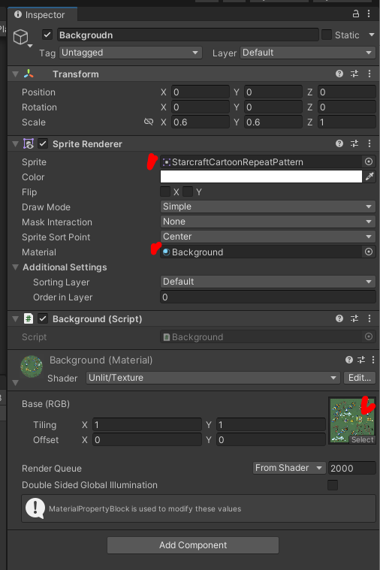Select the Color eyedropper tool
The height and width of the screenshot is (570, 380).
click(369, 176)
